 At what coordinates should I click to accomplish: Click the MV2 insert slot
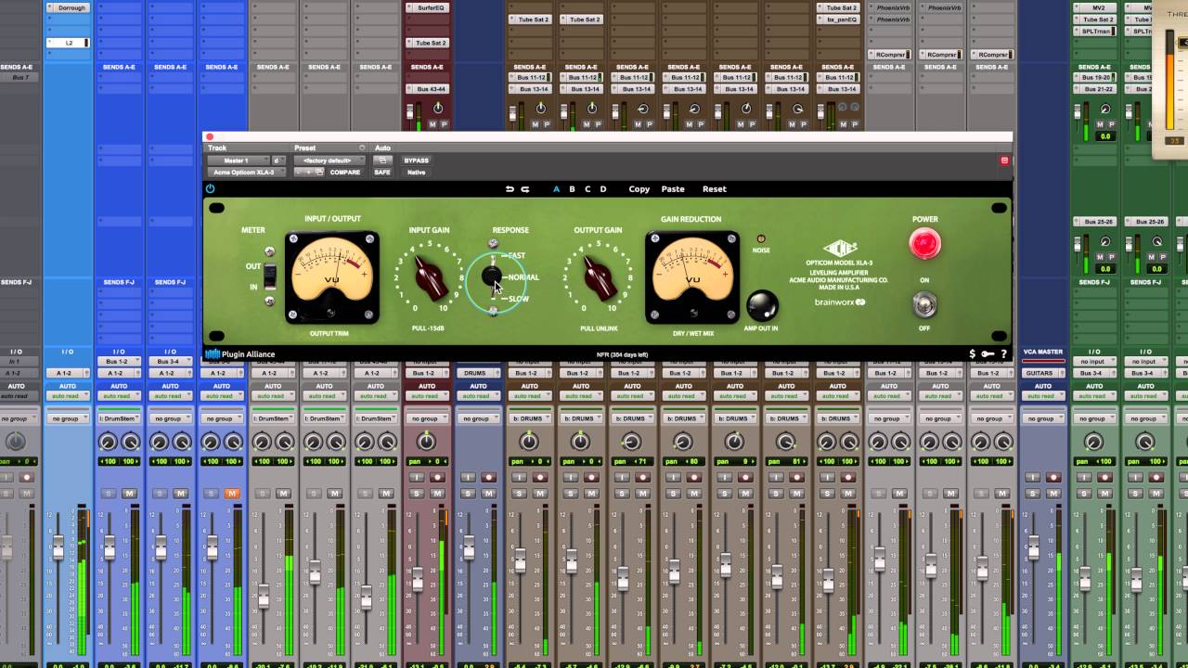1098,7
